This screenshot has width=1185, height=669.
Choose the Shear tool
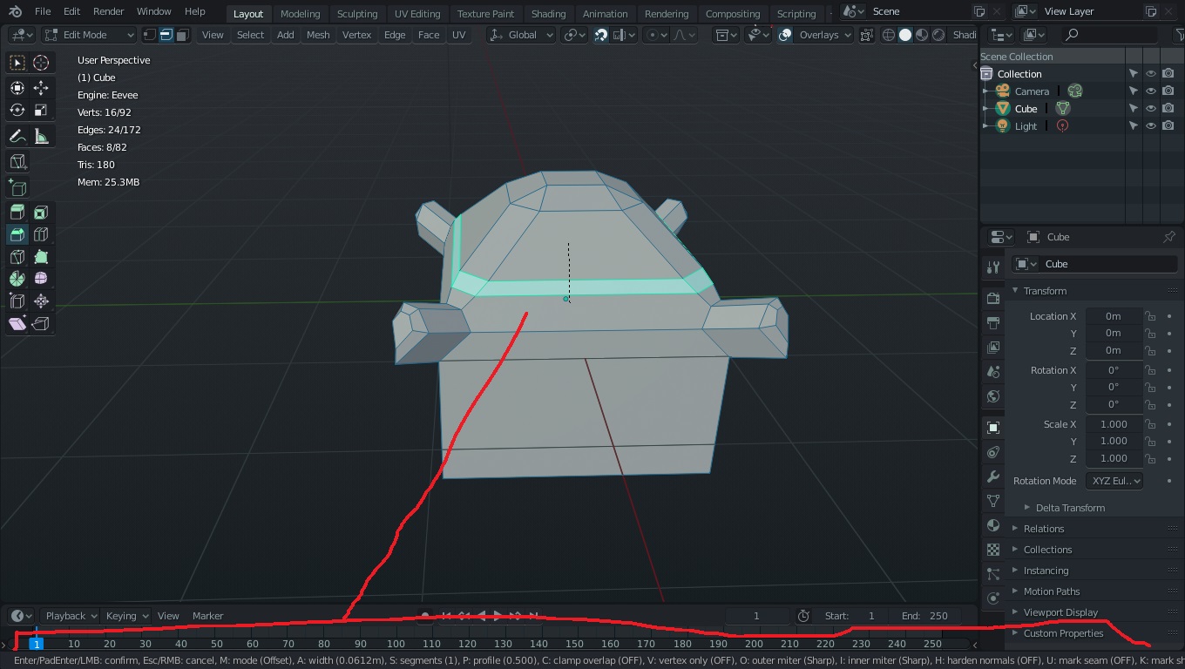tap(17, 323)
